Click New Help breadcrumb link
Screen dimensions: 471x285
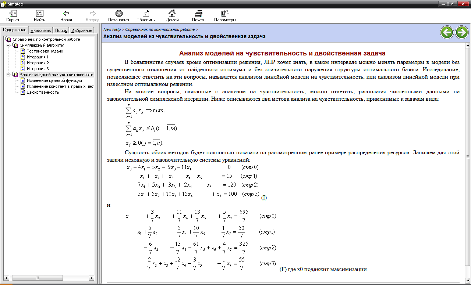pos(112,29)
